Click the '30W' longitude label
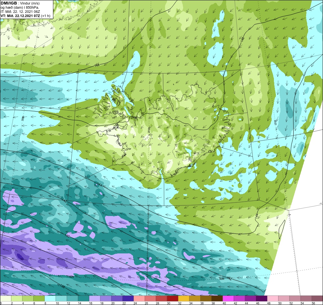The height and width of the screenshot is (305, 323). point(23,119)
